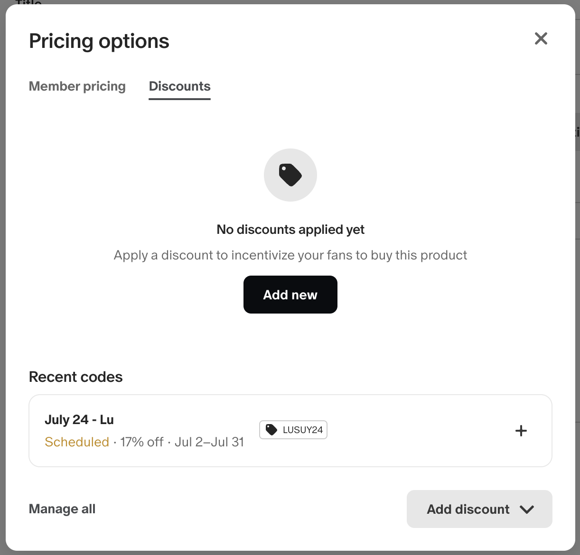Click the Add new button
Image resolution: width=580 pixels, height=555 pixels.
(290, 295)
